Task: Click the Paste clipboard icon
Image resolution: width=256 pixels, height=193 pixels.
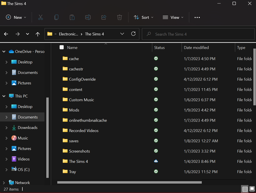Action: [72, 17]
